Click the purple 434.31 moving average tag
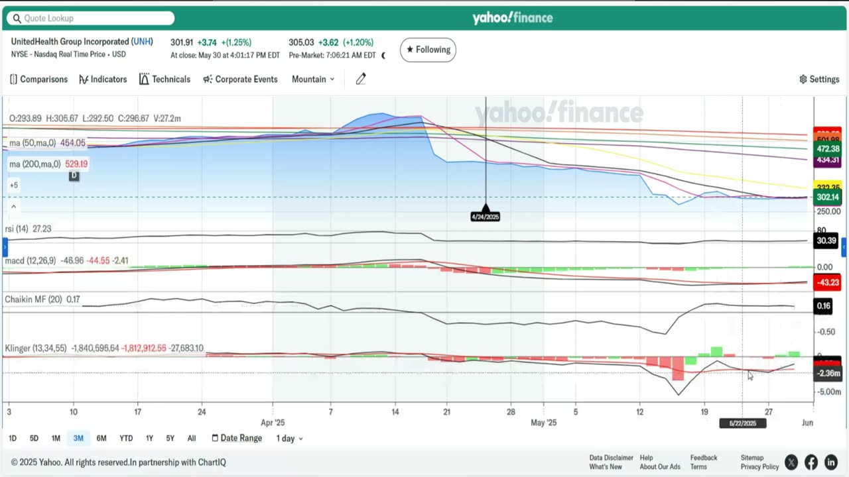The width and height of the screenshot is (849, 477). [828, 160]
